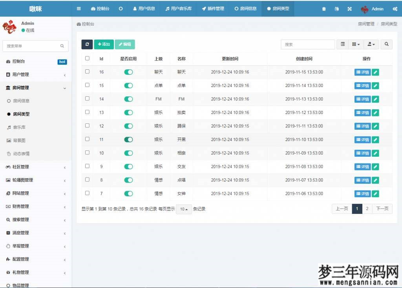Click the refresh icon above the table

(87, 44)
